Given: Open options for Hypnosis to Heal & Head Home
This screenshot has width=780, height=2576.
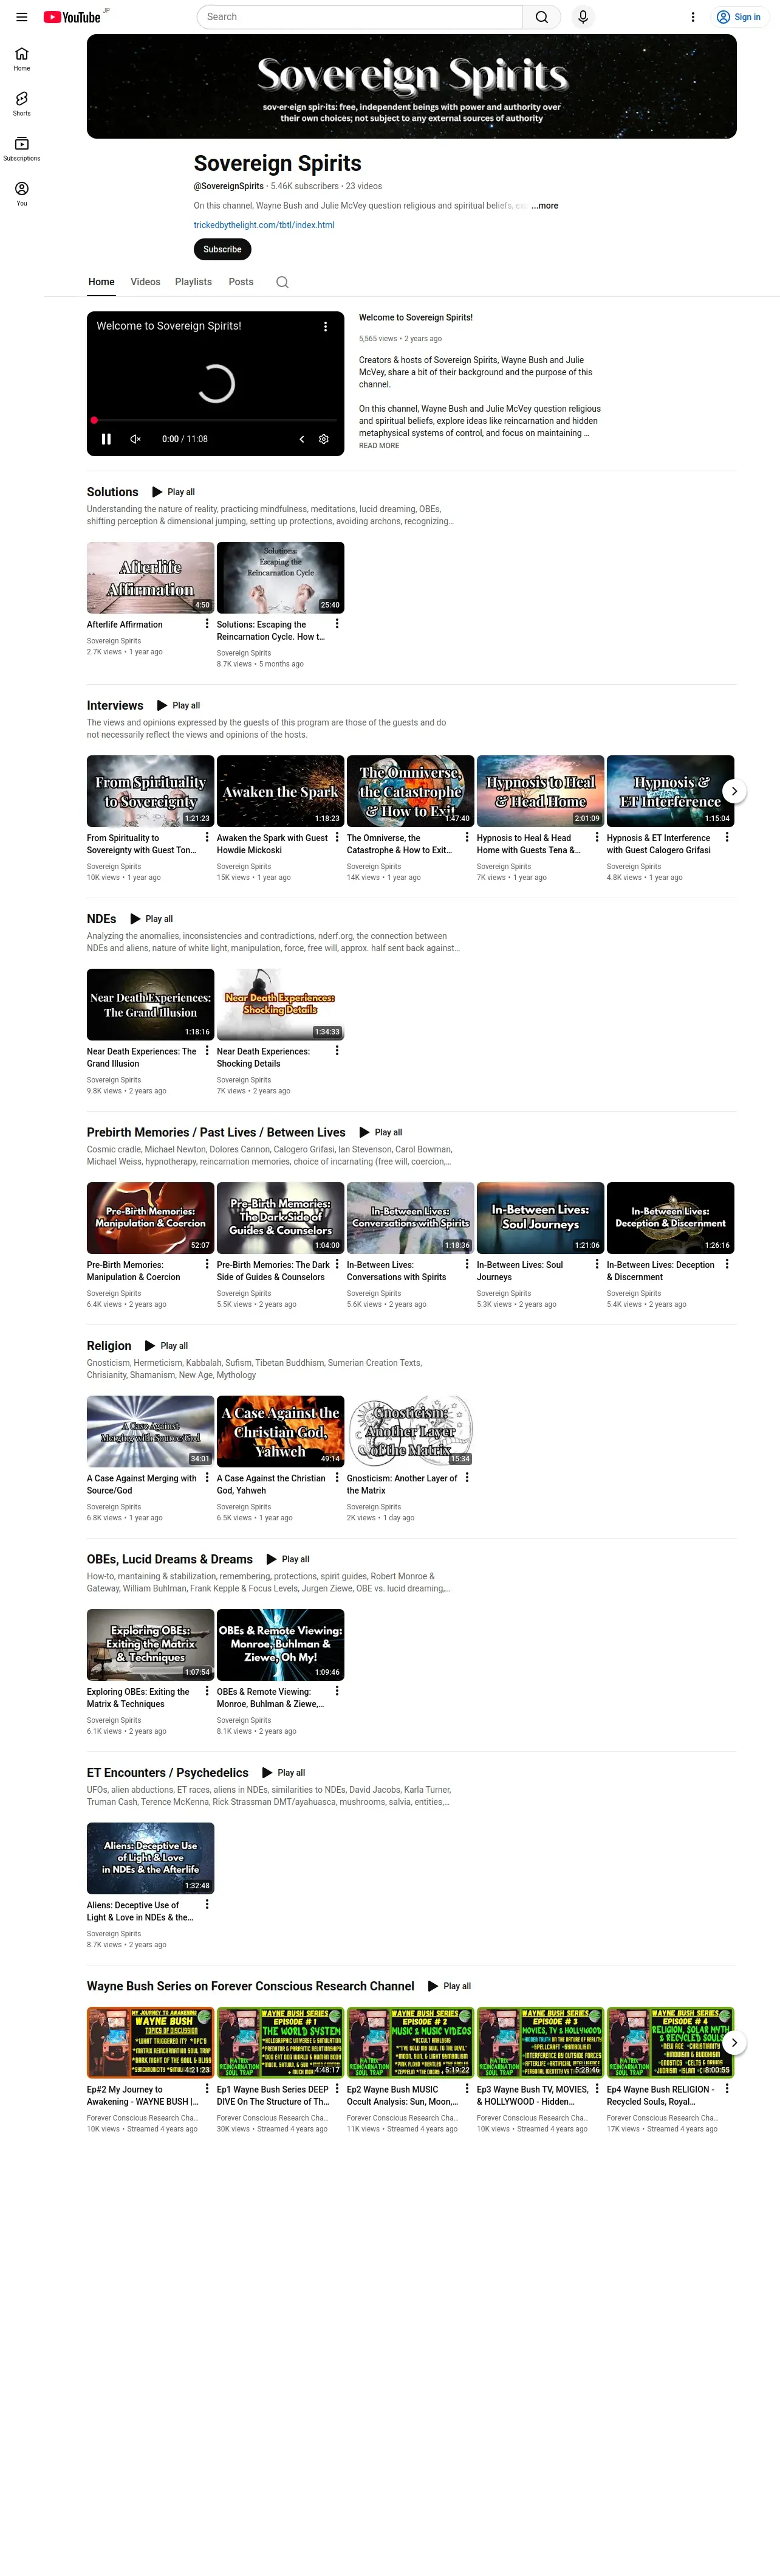Looking at the screenshot, I should [597, 837].
